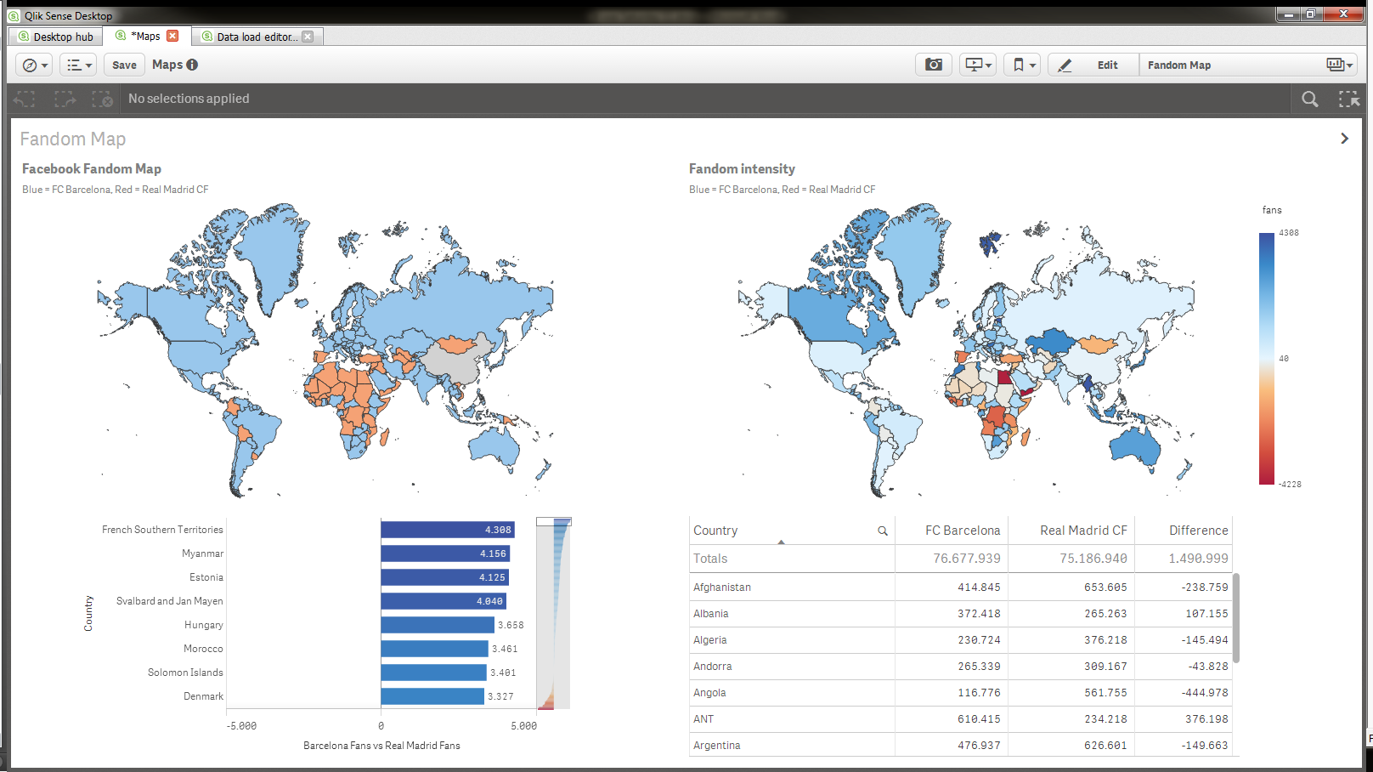Clear all selections icon
The image size is (1373, 772).
(x=102, y=99)
